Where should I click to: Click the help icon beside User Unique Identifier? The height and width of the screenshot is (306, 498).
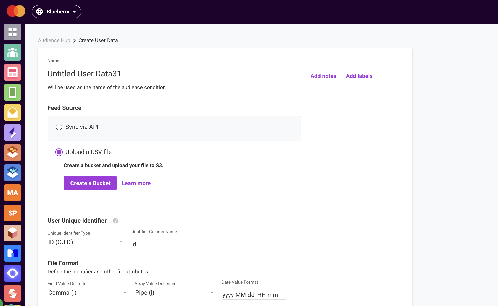point(116,221)
